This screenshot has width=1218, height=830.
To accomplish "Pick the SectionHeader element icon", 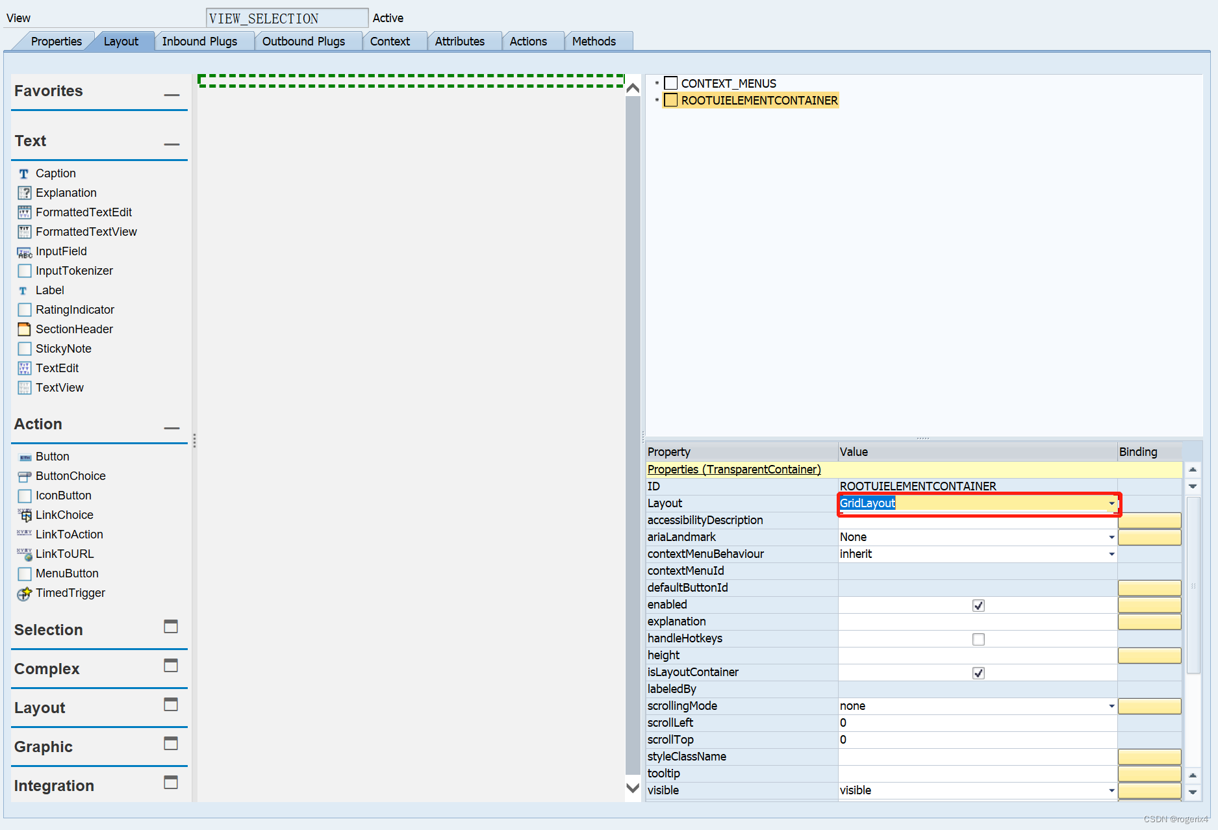I will pyautogui.click(x=24, y=329).
